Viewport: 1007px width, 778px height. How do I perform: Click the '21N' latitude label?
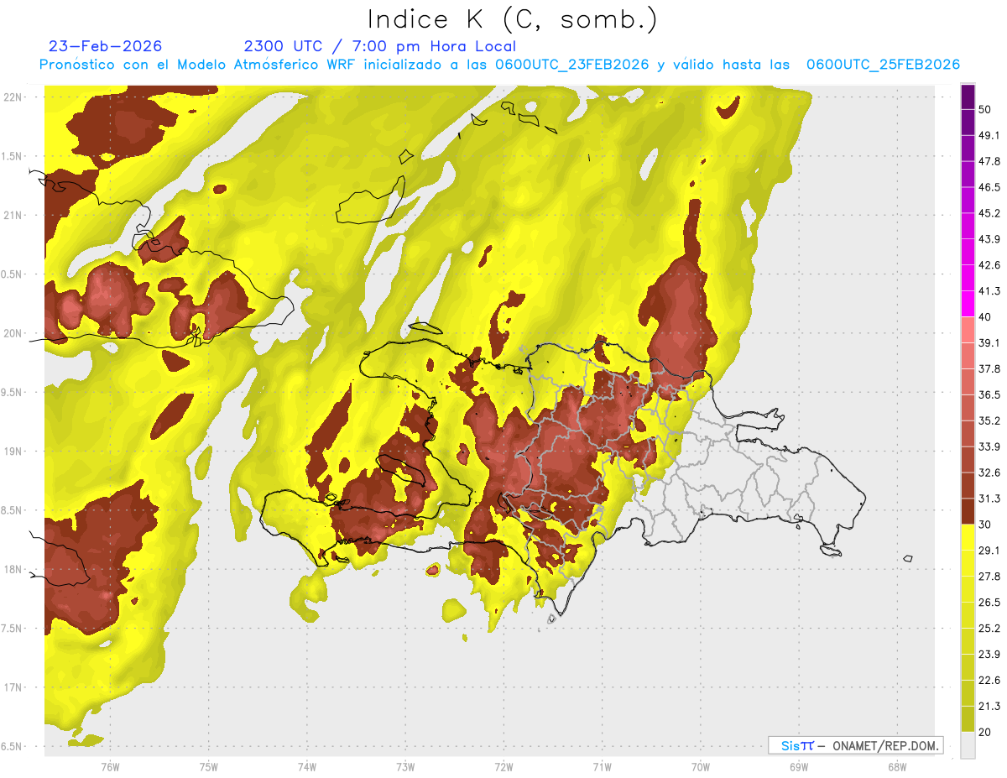coord(14,216)
